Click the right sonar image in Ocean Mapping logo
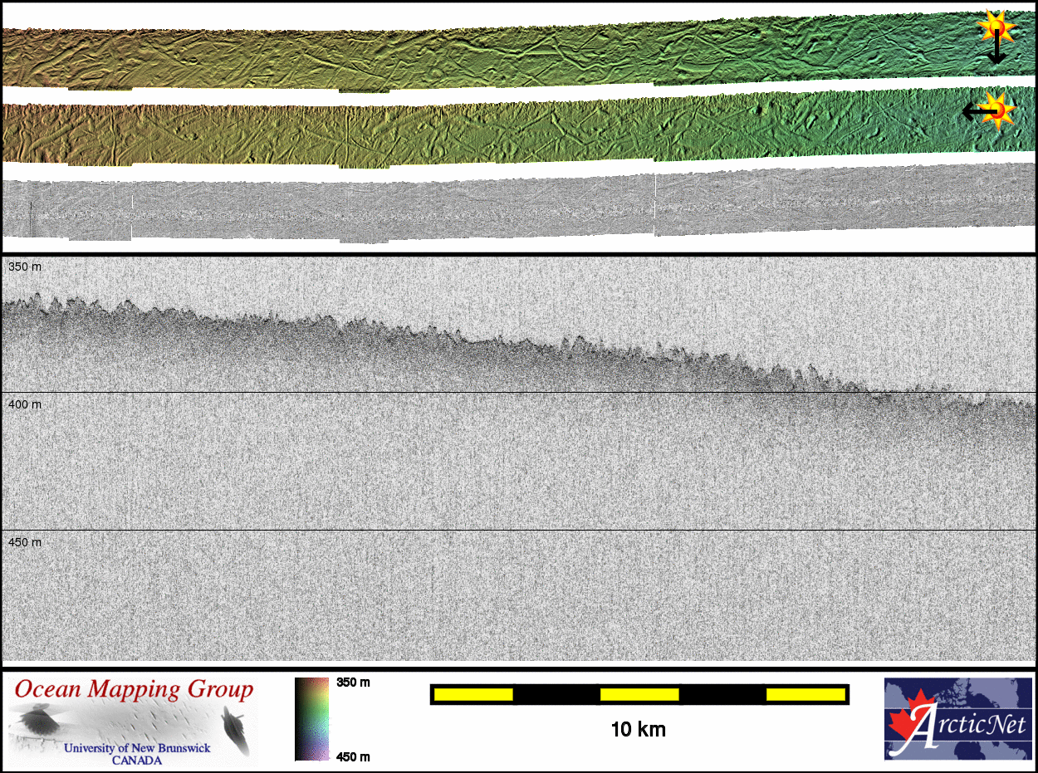Viewport: 1038px width, 773px height. point(235,728)
